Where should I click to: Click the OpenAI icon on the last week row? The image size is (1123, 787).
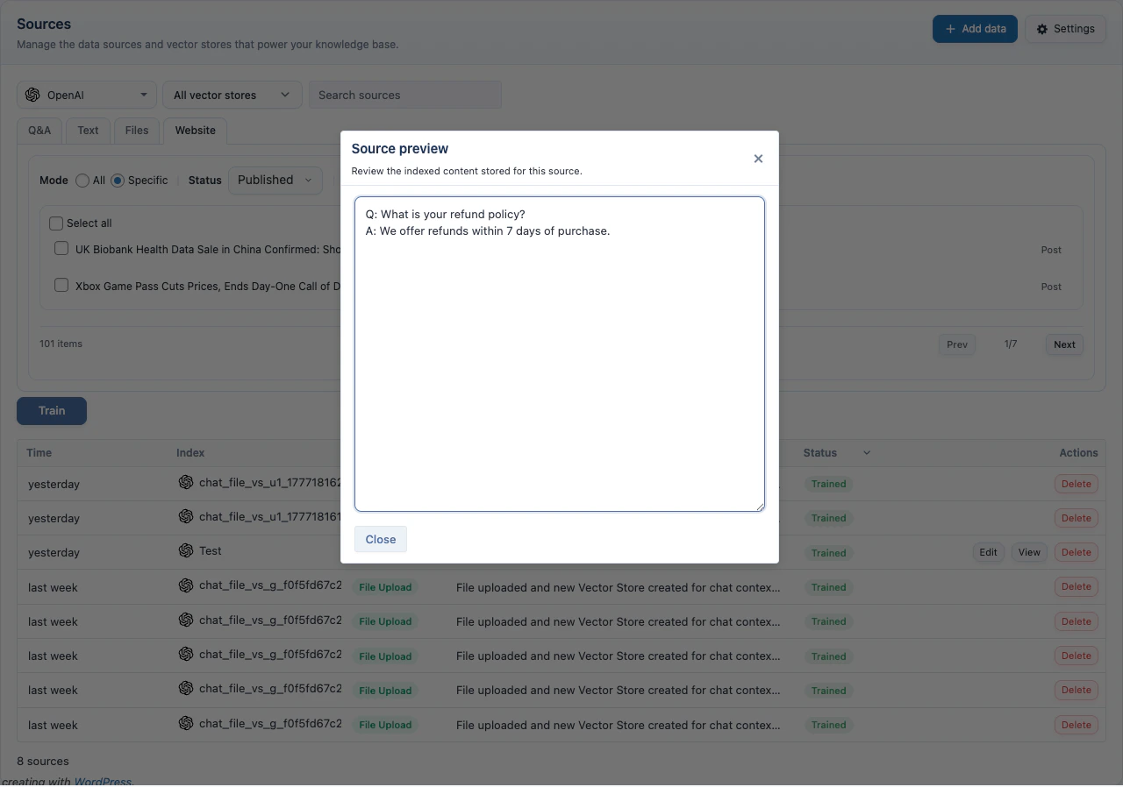click(x=186, y=585)
